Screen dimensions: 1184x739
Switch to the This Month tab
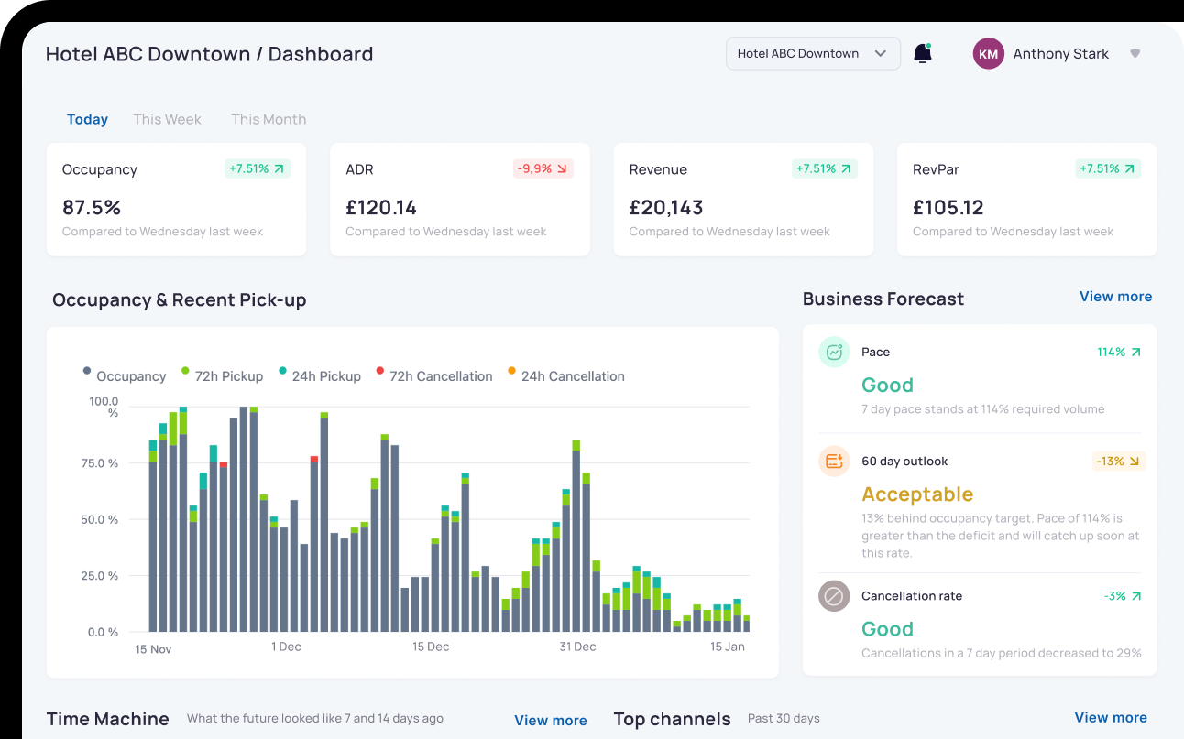269,119
